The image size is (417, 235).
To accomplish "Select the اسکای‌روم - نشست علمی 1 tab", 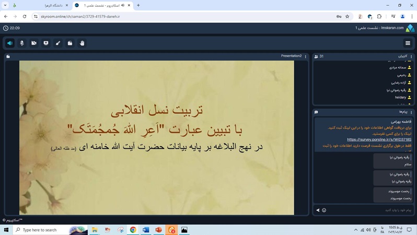I will pyautogui.click(x=102, y=5).
